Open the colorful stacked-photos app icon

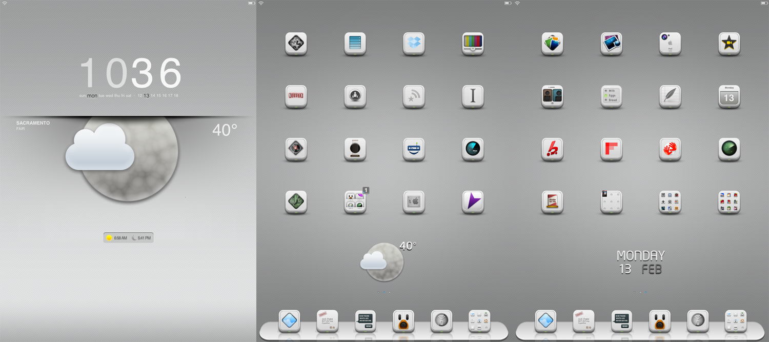[552, 44]
